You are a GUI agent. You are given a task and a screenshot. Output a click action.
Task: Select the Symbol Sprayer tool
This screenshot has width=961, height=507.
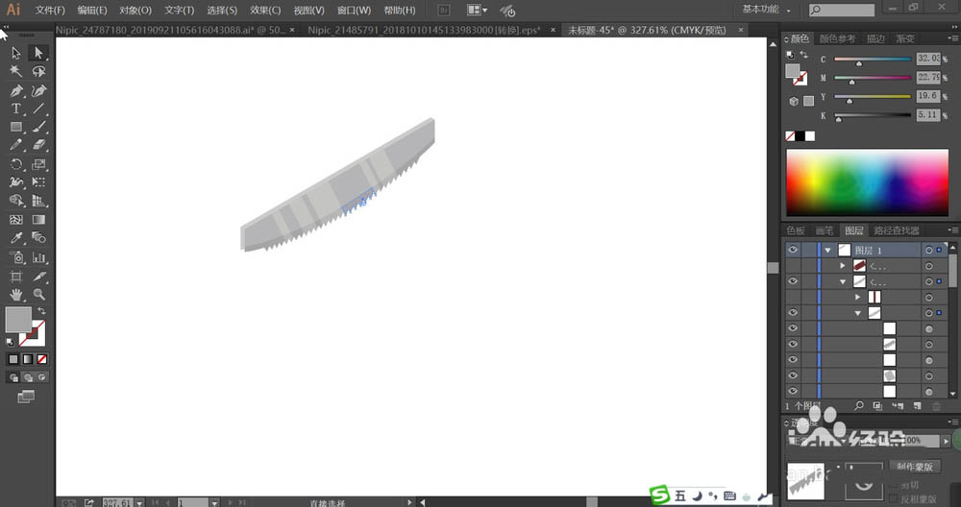click(x=16, y=257)
